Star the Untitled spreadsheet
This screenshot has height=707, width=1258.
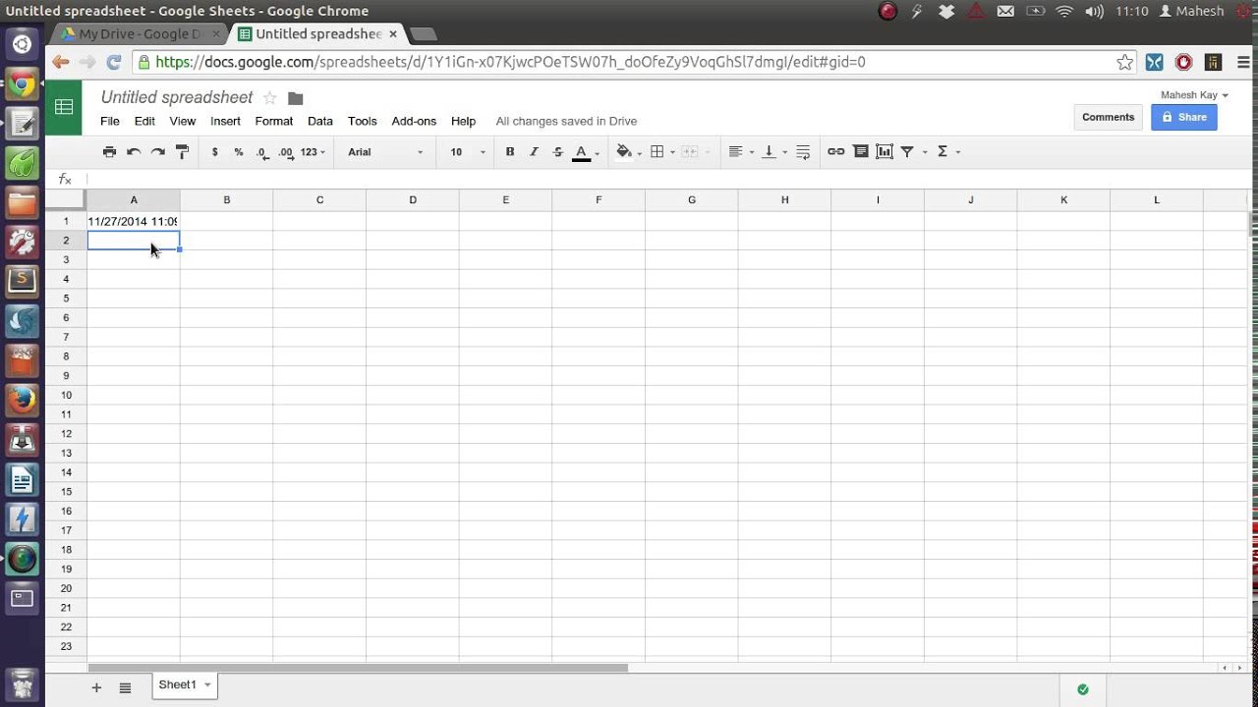[x=270, y=98]
